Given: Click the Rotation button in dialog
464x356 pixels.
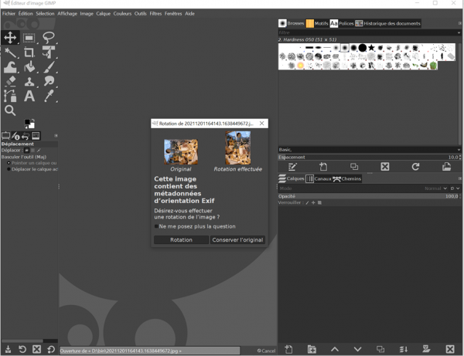Looking at the screenshot, I should pos(181,240).
